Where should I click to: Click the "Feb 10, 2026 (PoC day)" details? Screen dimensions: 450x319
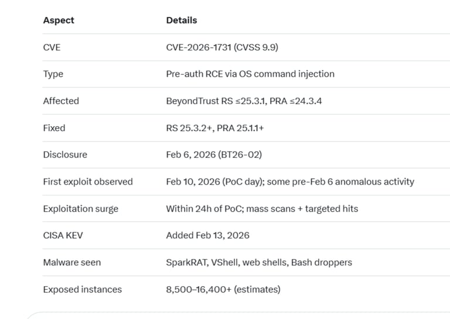click(x=290, y=182)
